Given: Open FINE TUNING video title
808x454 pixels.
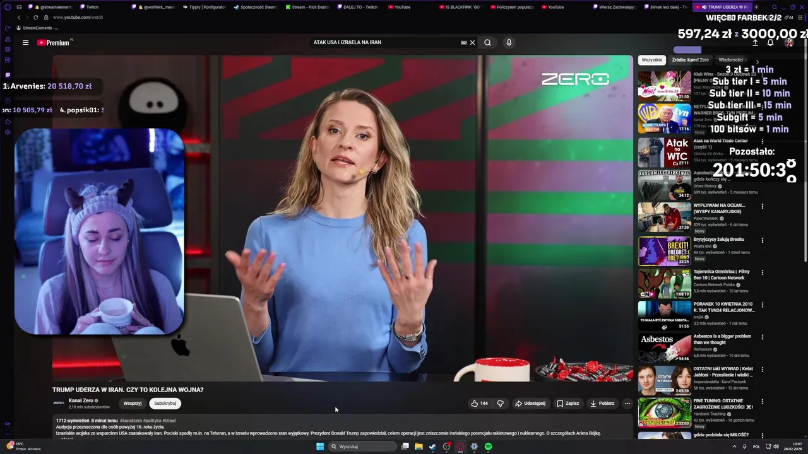Looking at the screenshot, I should coord(723,404).
